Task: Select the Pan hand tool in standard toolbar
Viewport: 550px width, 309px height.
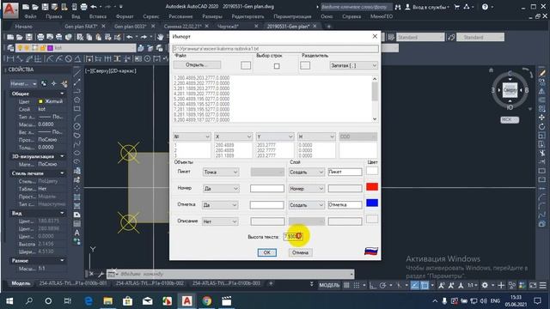Action: [x=161, y=37]
